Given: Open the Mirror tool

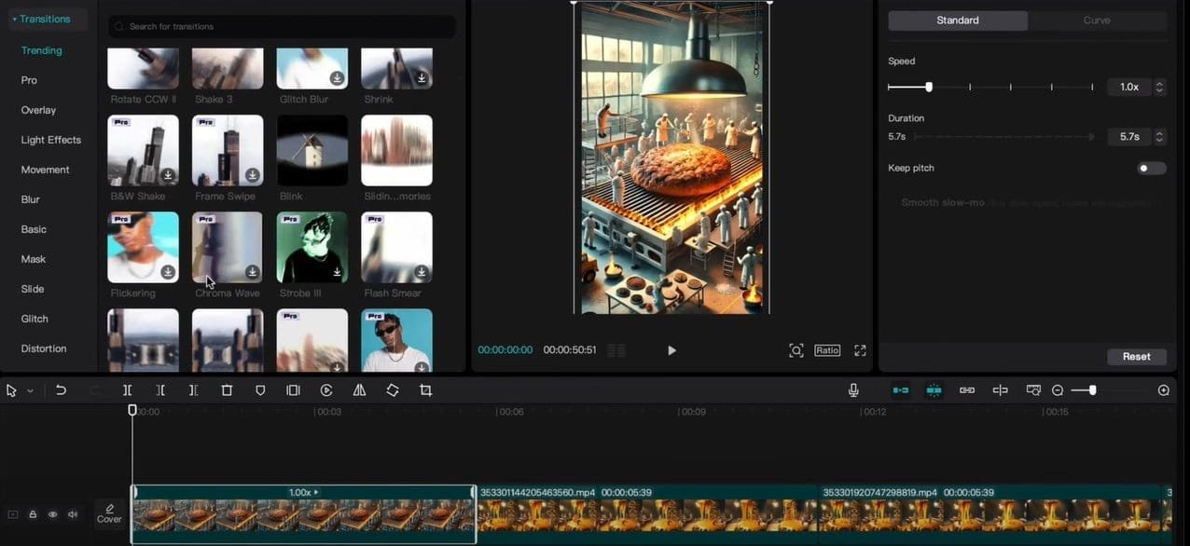Looking at the screenshot, I should click(x=359, y=389).
